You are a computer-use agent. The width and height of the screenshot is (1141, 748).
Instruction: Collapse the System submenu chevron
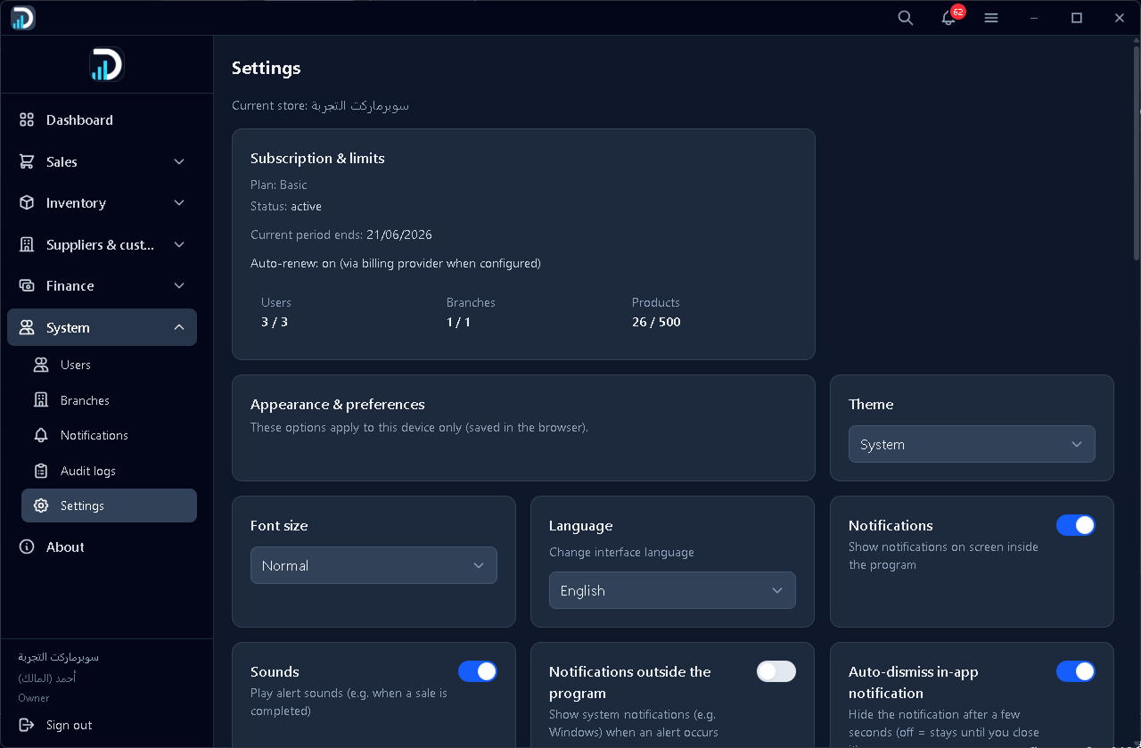[179, 327]
